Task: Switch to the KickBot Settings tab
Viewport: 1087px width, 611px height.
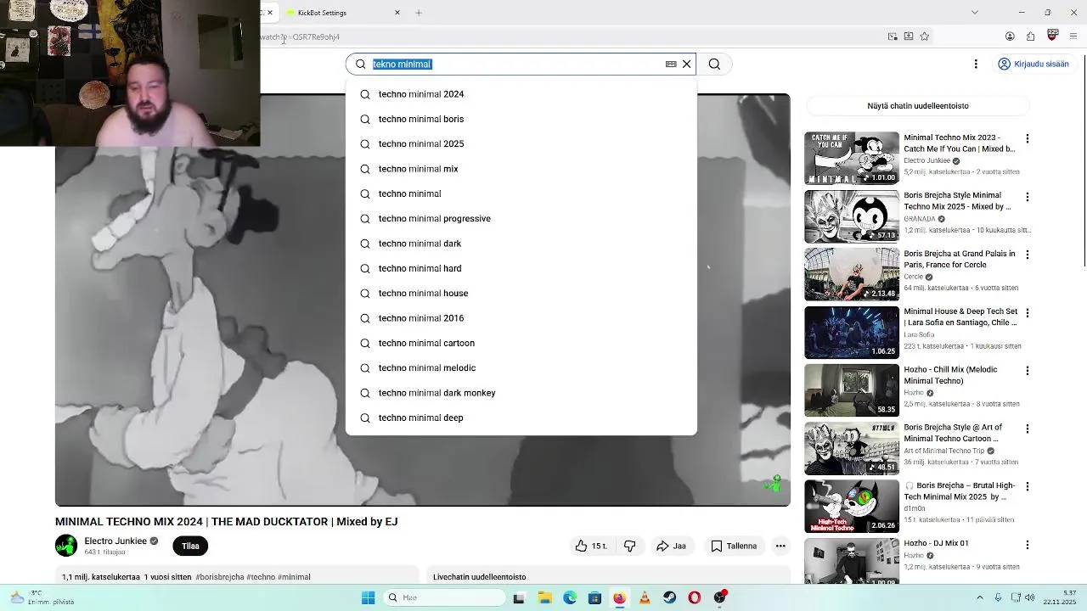Action: (x=344, y=13)
